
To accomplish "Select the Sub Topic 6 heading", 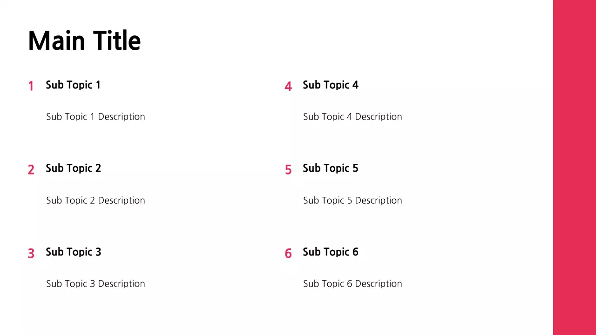I will 331,252.
